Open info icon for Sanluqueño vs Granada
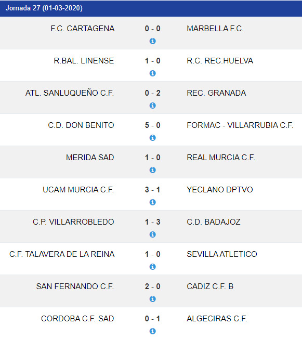Image resolution: width=302 pixels, height=339 pixels. pyautogui.click(x=153, y=106)
